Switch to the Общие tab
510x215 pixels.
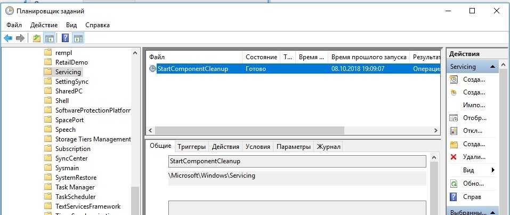(160, 146)
